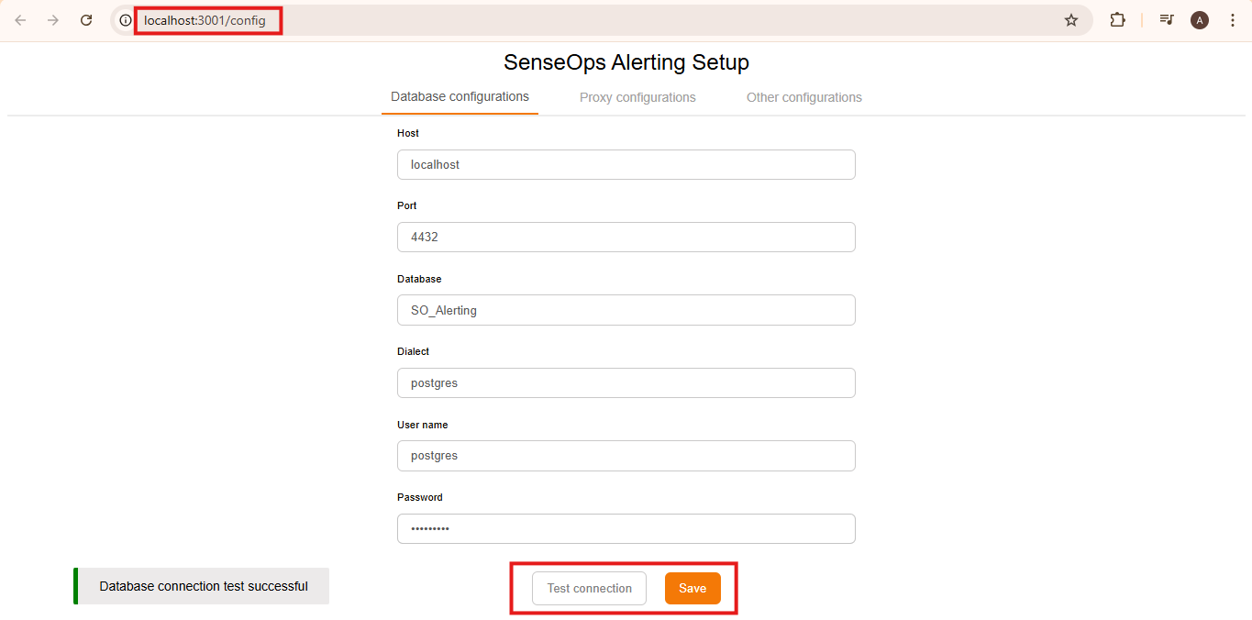Switch to the Proxy configurations tab
The image size is (1252, 620).
coord(637,97)
